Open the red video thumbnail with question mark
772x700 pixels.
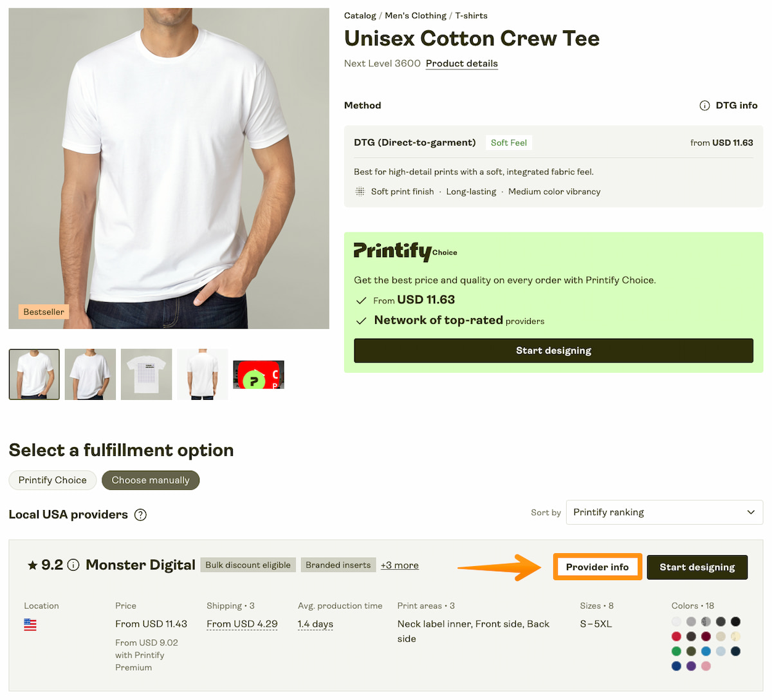click(x=259, y=374)
